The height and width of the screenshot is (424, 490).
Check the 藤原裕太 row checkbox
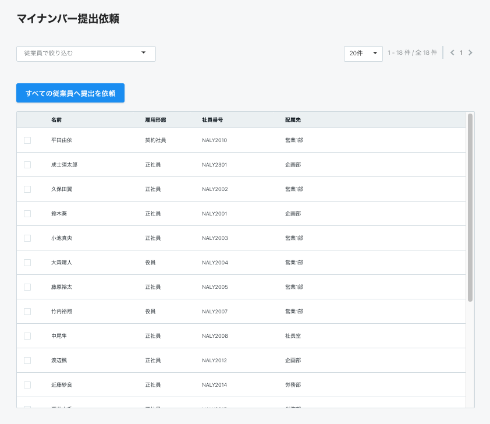coord(27,287)
